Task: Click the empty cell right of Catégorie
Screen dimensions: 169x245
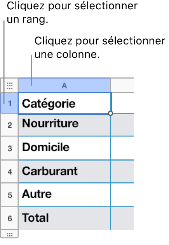Action: (x=122, y=103)
